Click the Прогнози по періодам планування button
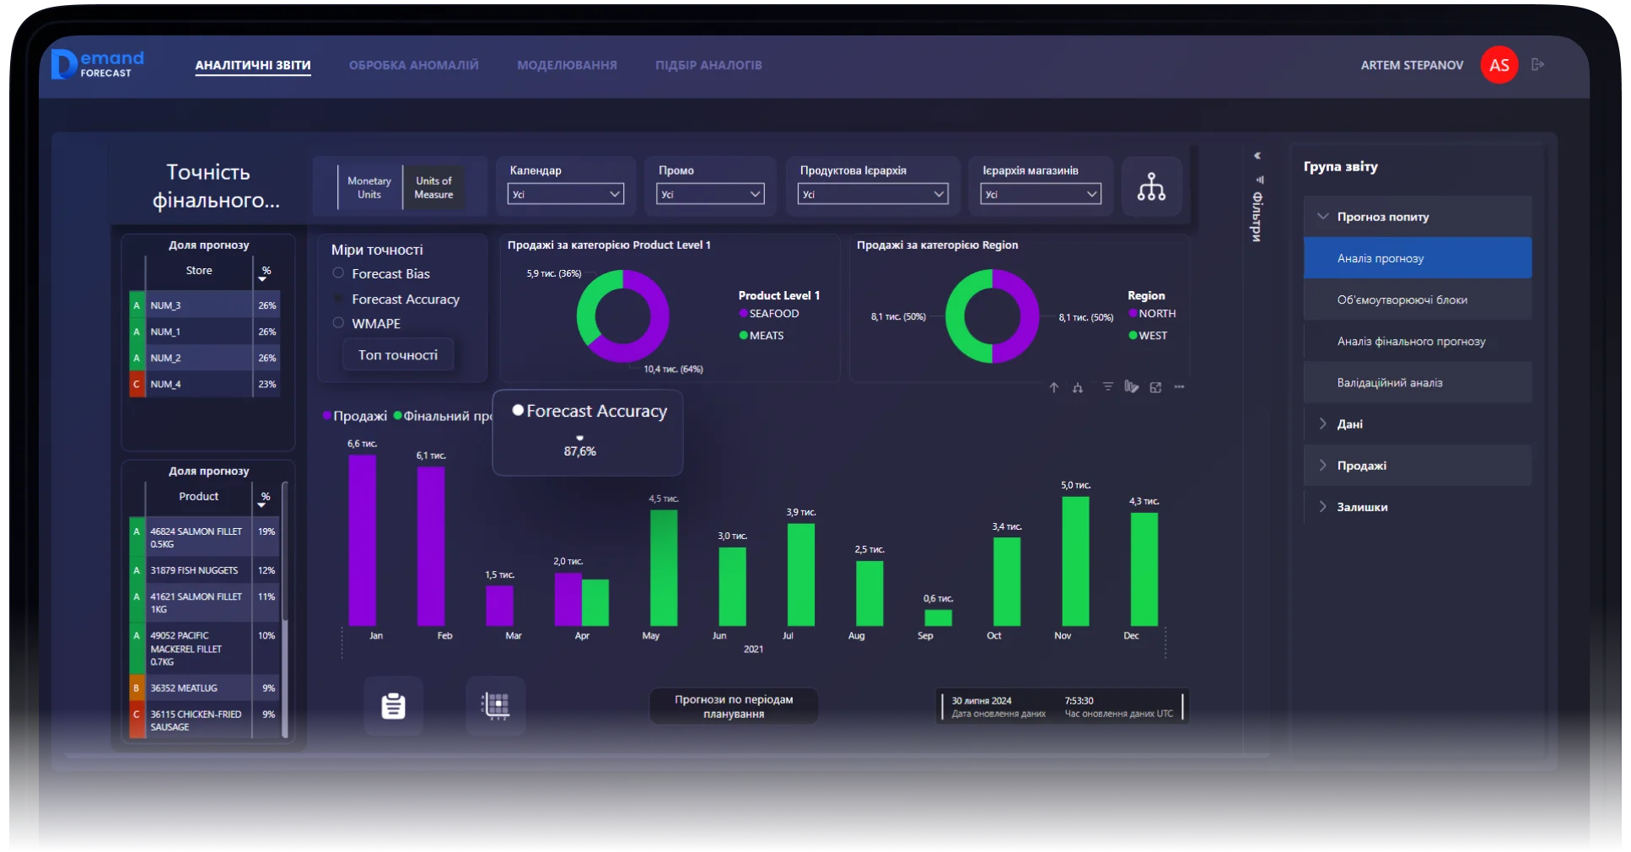Screen dimensions: 1631x852 coord(733,707)
